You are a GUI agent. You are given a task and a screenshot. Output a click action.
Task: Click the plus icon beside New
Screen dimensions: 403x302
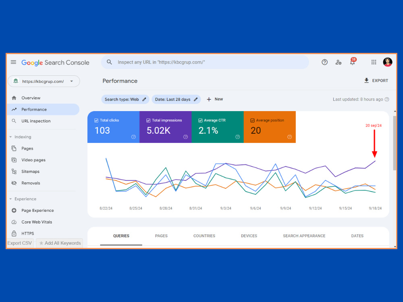tap(209, 99)
